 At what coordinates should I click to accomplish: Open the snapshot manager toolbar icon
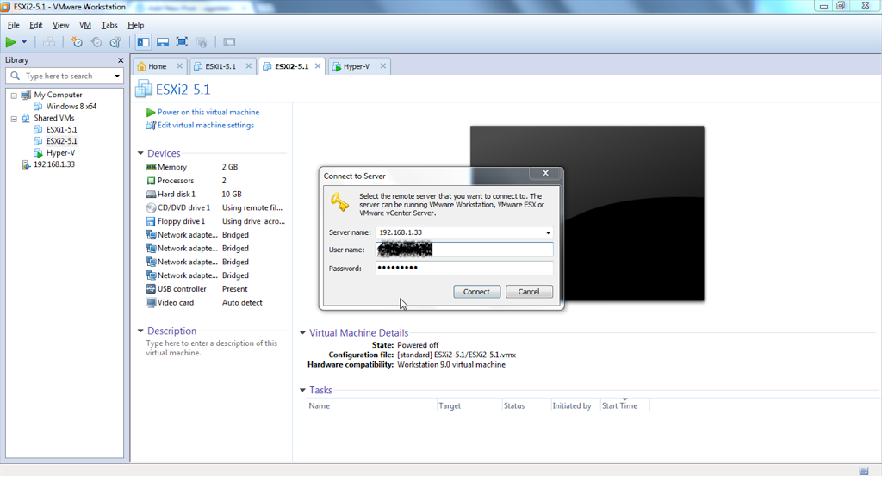[x=115, y=42]
